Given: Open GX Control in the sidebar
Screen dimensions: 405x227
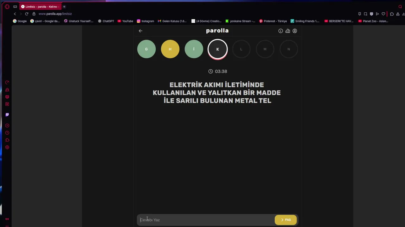Looking at the screenshot, I should coord(7,83).
